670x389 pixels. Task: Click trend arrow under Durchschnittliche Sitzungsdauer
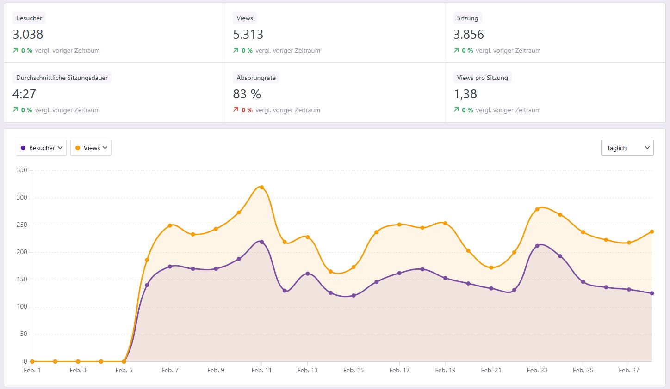(15, 110)
